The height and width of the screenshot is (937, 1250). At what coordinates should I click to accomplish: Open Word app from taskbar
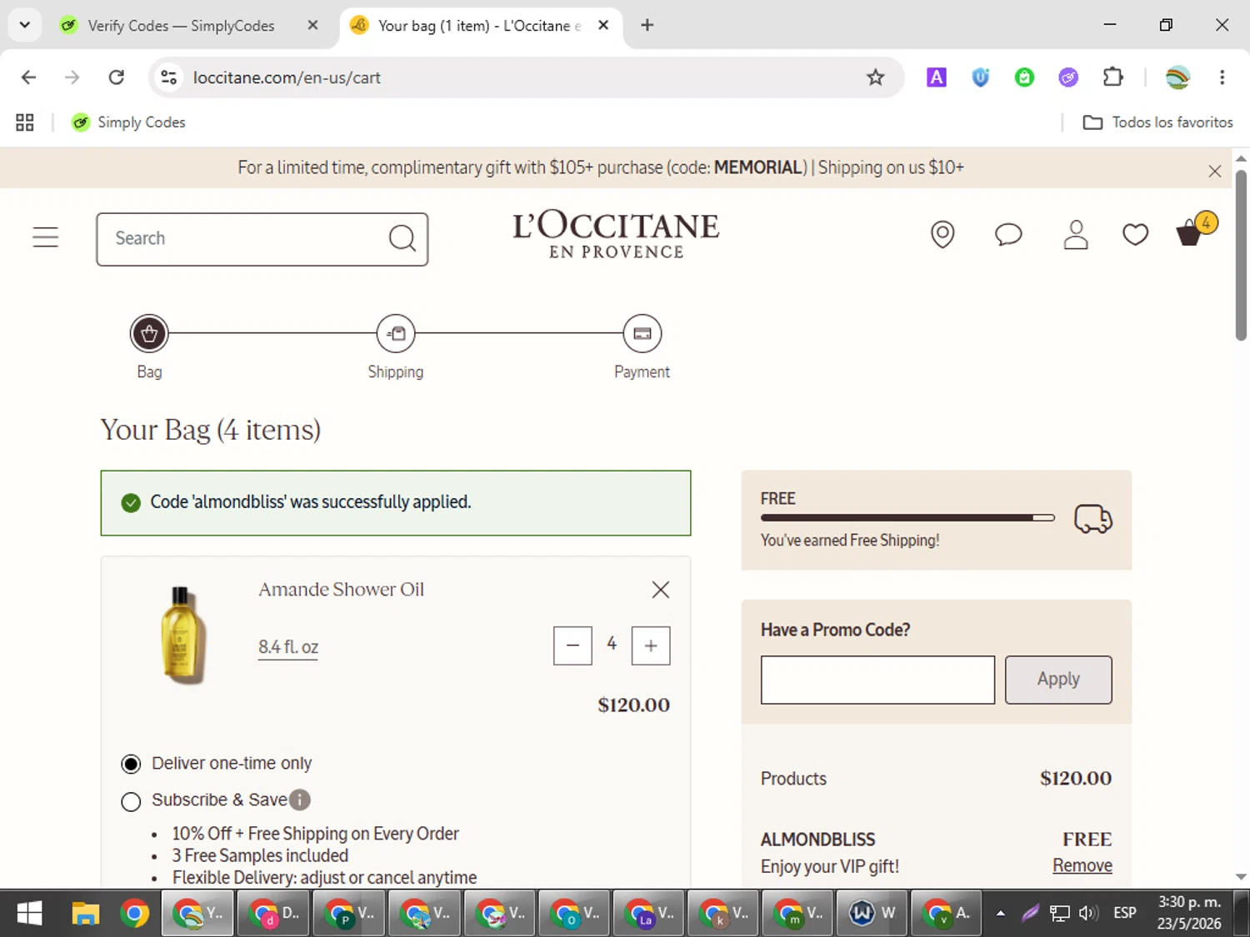[x=872, y=913]
